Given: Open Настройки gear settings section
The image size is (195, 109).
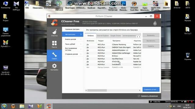Looking at the screenshot, I should pyautogui.click(x=54, y=67).
